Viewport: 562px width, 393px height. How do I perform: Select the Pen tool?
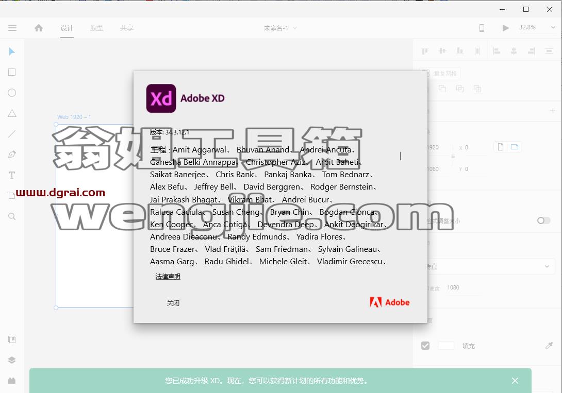[12, 155]
